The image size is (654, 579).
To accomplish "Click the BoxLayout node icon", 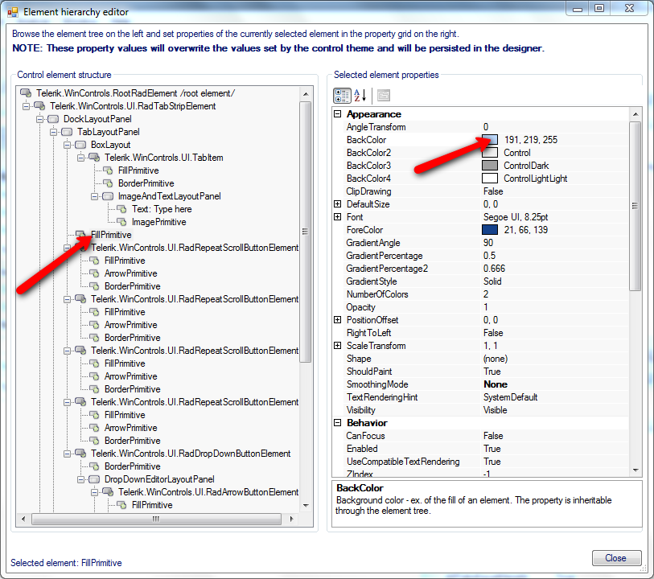I will click(x=80, y=145).
